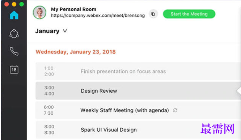The image size is (241, 140).
Task: Click the yellow minimize window button
Action: [14, 4]
